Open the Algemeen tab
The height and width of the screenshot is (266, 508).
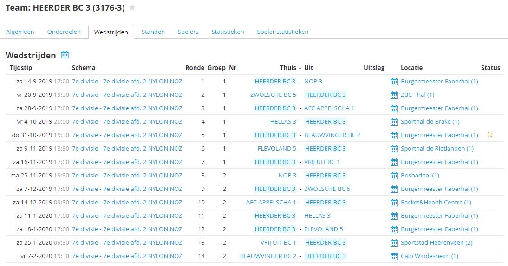20,32
